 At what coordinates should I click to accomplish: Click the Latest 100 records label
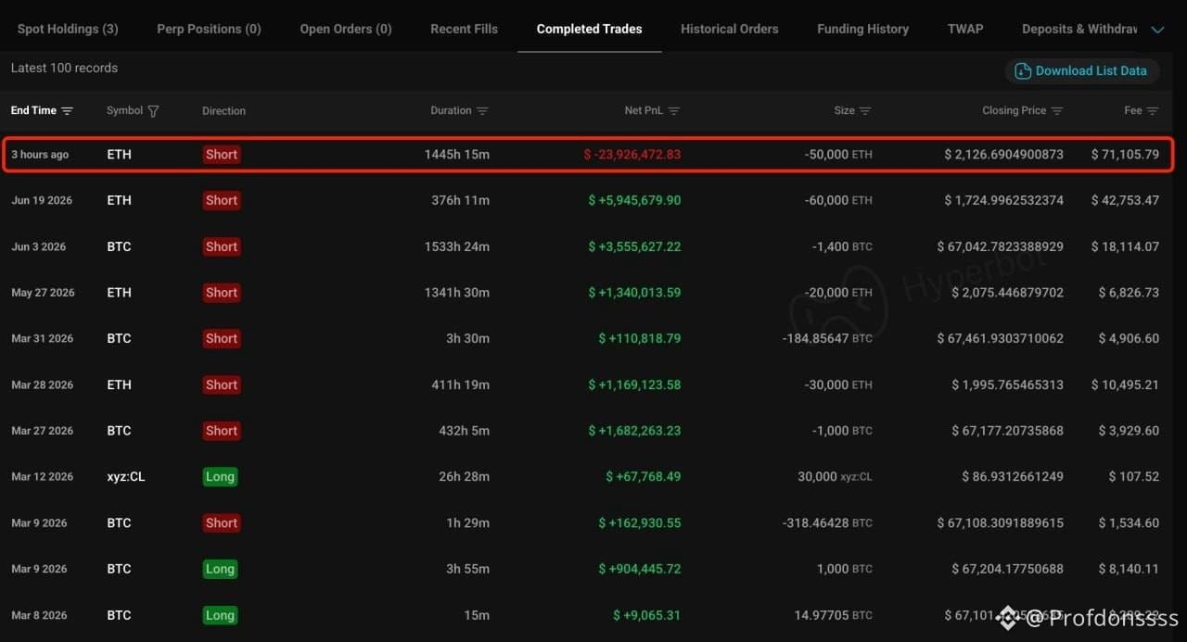tap(64, 68)
